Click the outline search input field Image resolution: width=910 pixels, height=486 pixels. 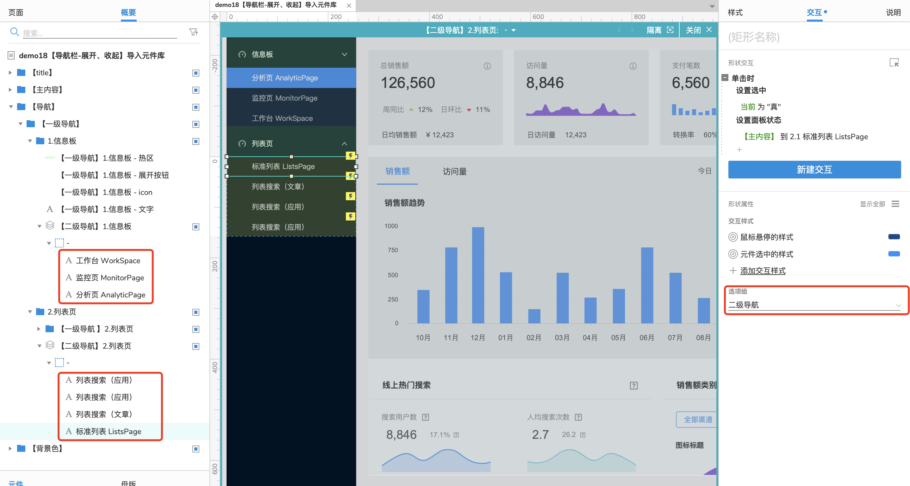(100, 33)
